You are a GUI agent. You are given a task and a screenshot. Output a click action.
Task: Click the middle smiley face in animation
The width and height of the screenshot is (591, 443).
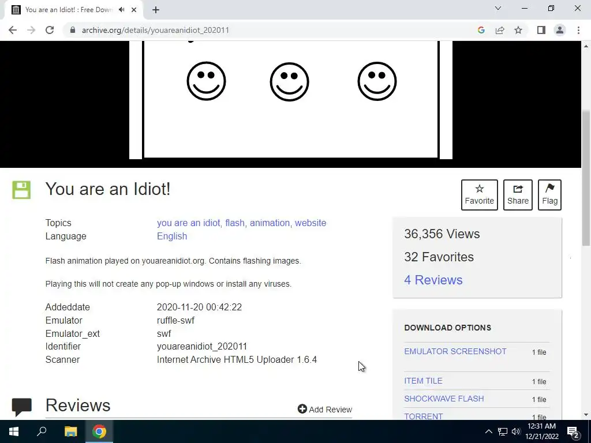(x=290, y=82)
